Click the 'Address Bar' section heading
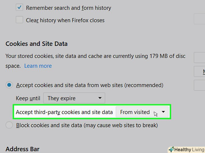 pyautogui.click(x=23, y=149)
